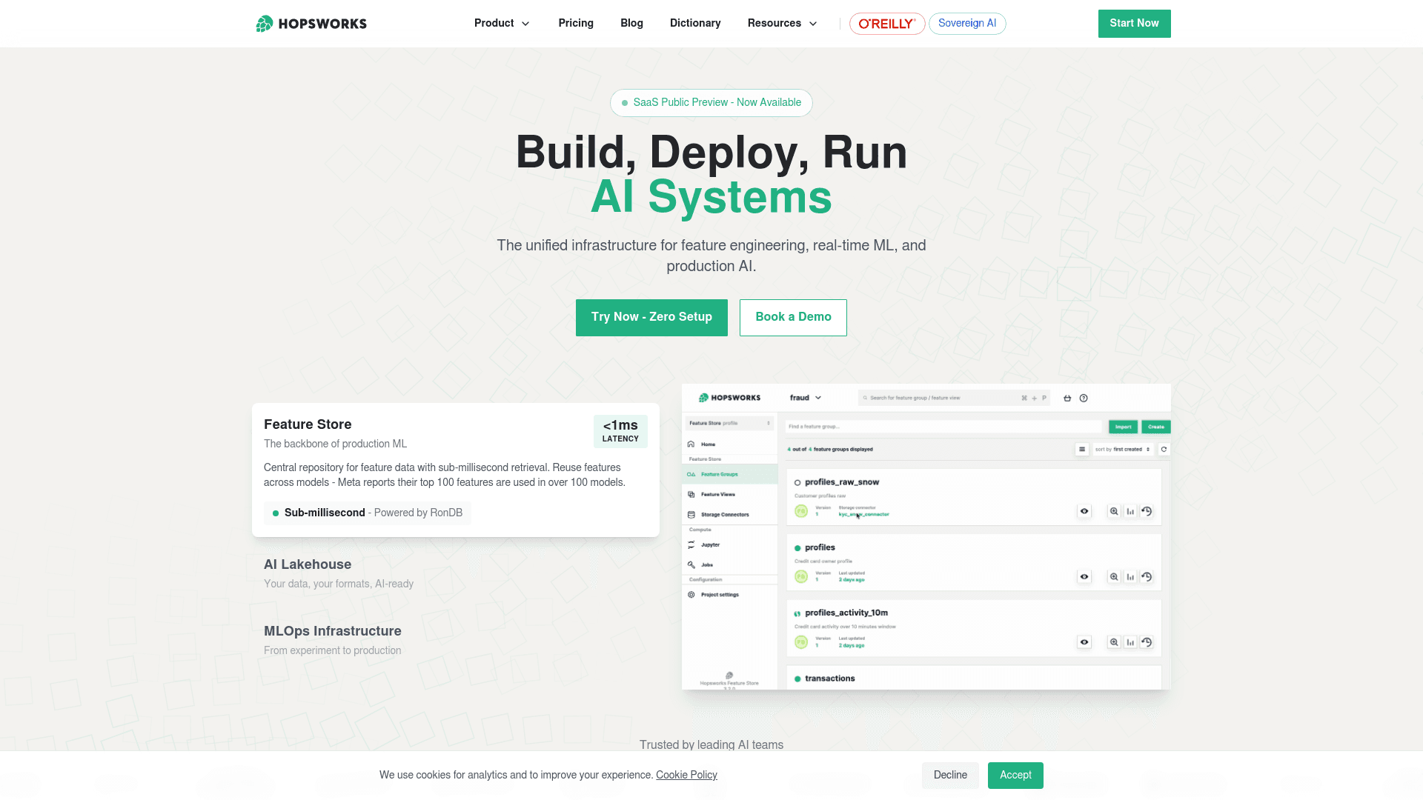Go to the Dictionary menu item
The image size is (1423, 800).
point(695,23)
